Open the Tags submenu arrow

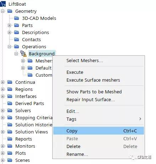pos(140,119)
